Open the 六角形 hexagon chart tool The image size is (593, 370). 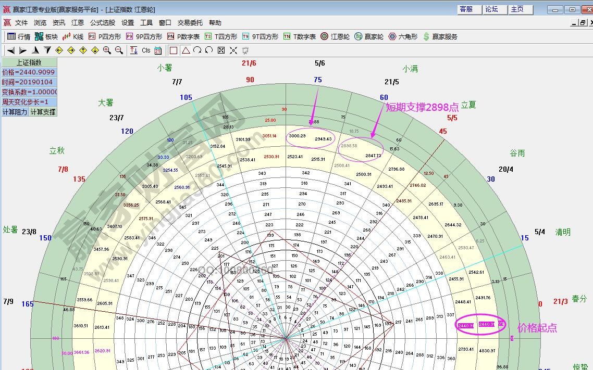403,36
